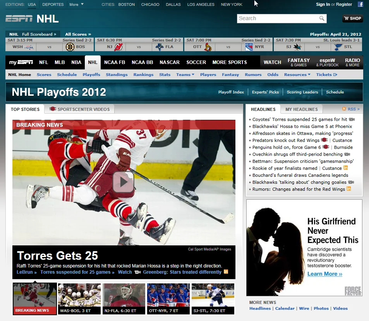This screenshot has height=321, width=369.
Task: Click the Boston Bruins logo in scoreboard
Action: 70,47
